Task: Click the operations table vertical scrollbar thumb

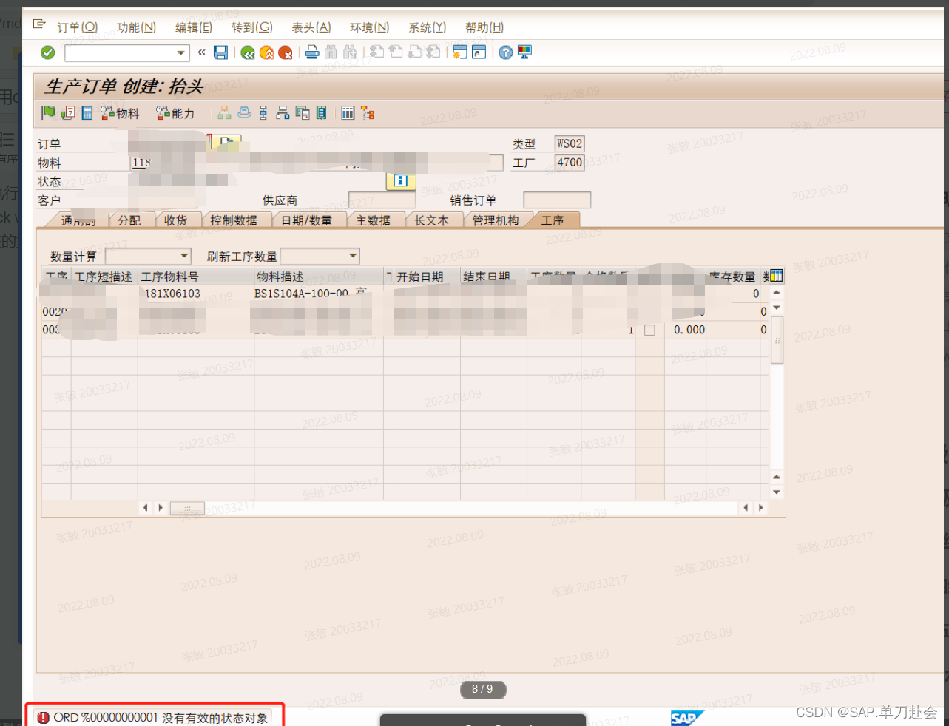Action: 777,340
